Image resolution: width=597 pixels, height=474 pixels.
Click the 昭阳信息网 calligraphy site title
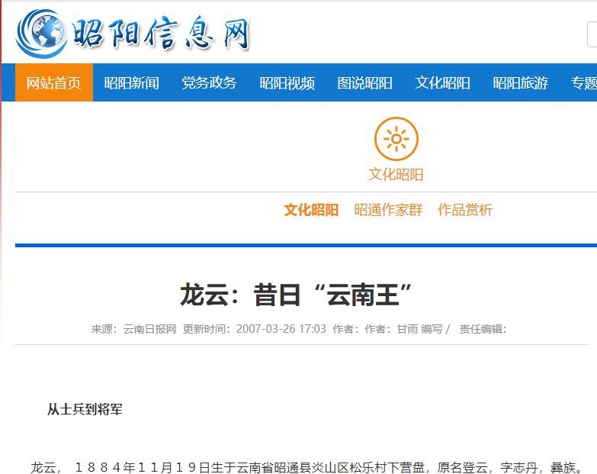pos(161,34)
